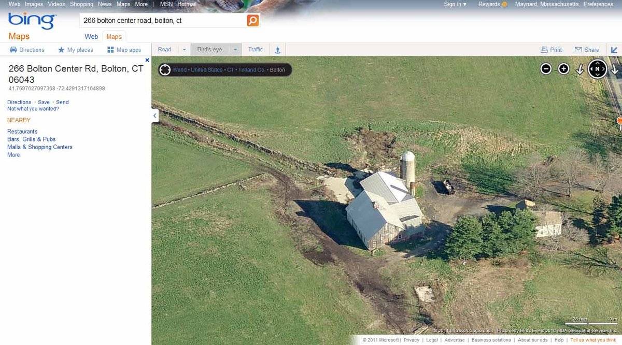Zoom out using the minus button
Screen dimensions: 622x345
[546, 68]
